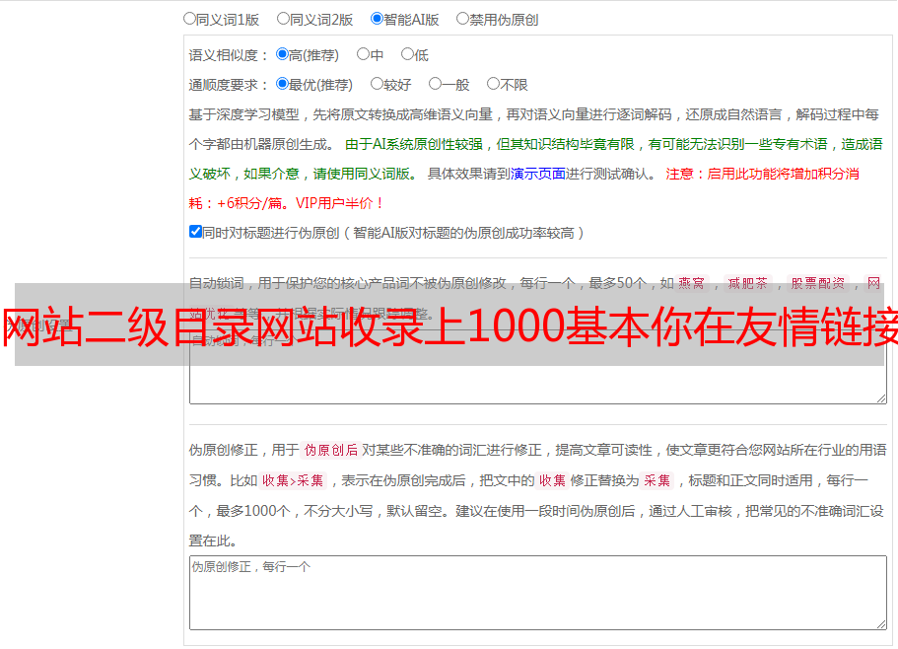Click inside the 伪原创修正 text area
Viewport: 898px width, 649px height.
tap(538, 593)
